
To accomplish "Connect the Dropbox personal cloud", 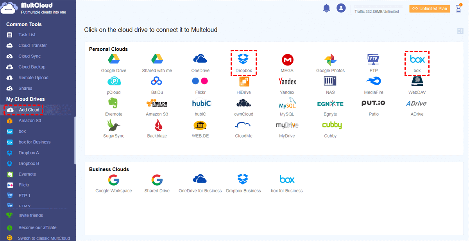I will point(243,62).
